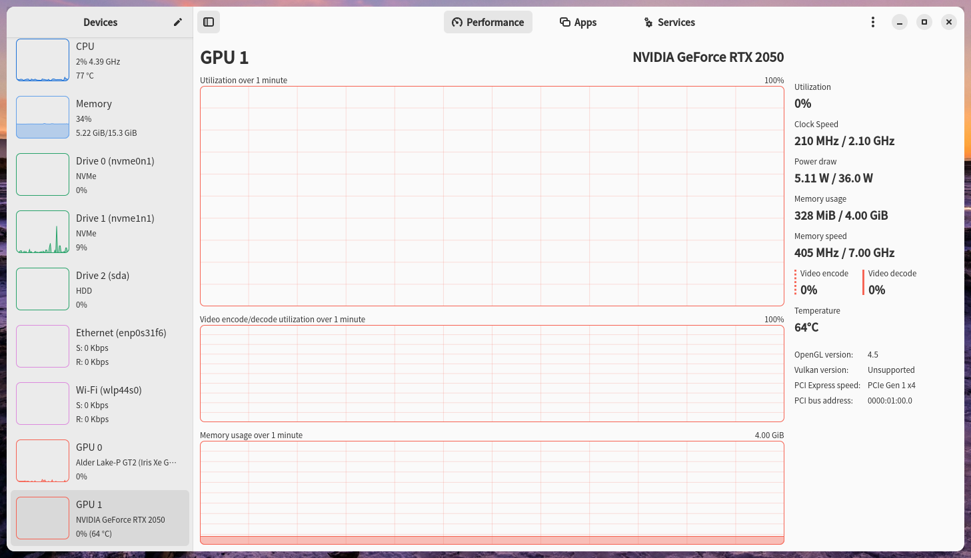
Task: Select Drive 1 (nvme1n1) activity graph
Action: click(x=43, y=232)
